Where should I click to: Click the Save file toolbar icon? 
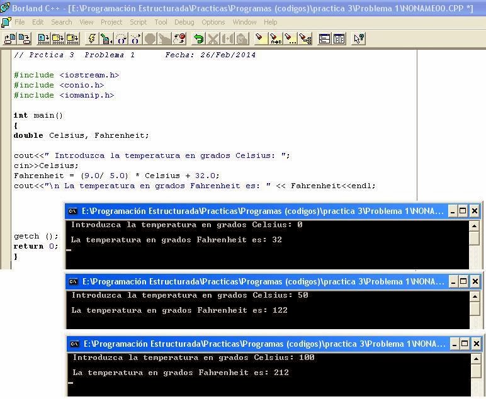coord(24,39)
